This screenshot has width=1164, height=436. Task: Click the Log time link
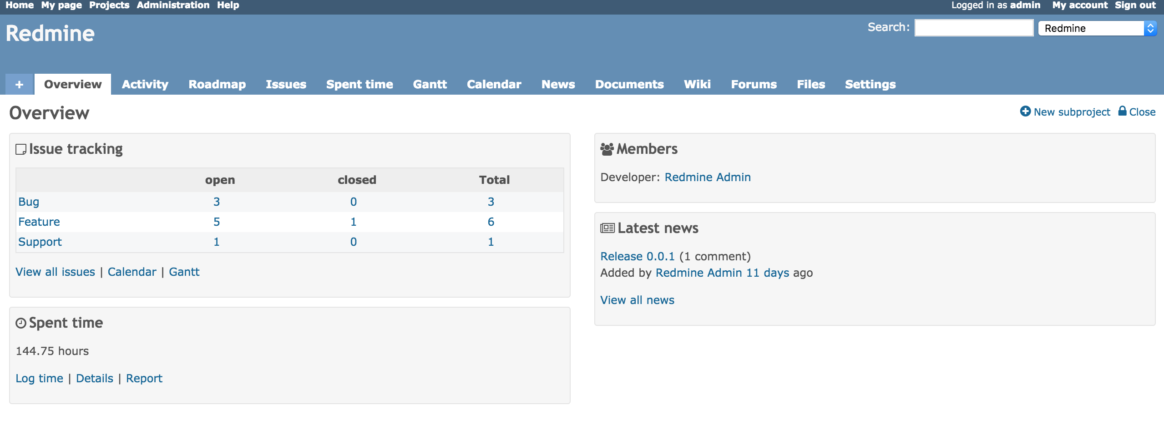tap(40, 378)
